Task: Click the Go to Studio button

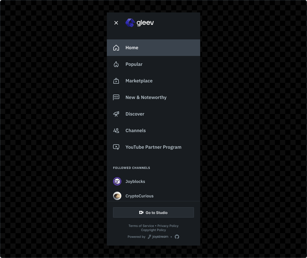Action: (153, 212)
